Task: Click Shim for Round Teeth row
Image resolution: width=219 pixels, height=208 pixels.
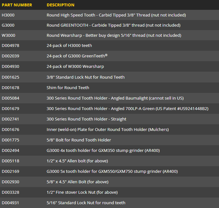Action: click(109, 88)
